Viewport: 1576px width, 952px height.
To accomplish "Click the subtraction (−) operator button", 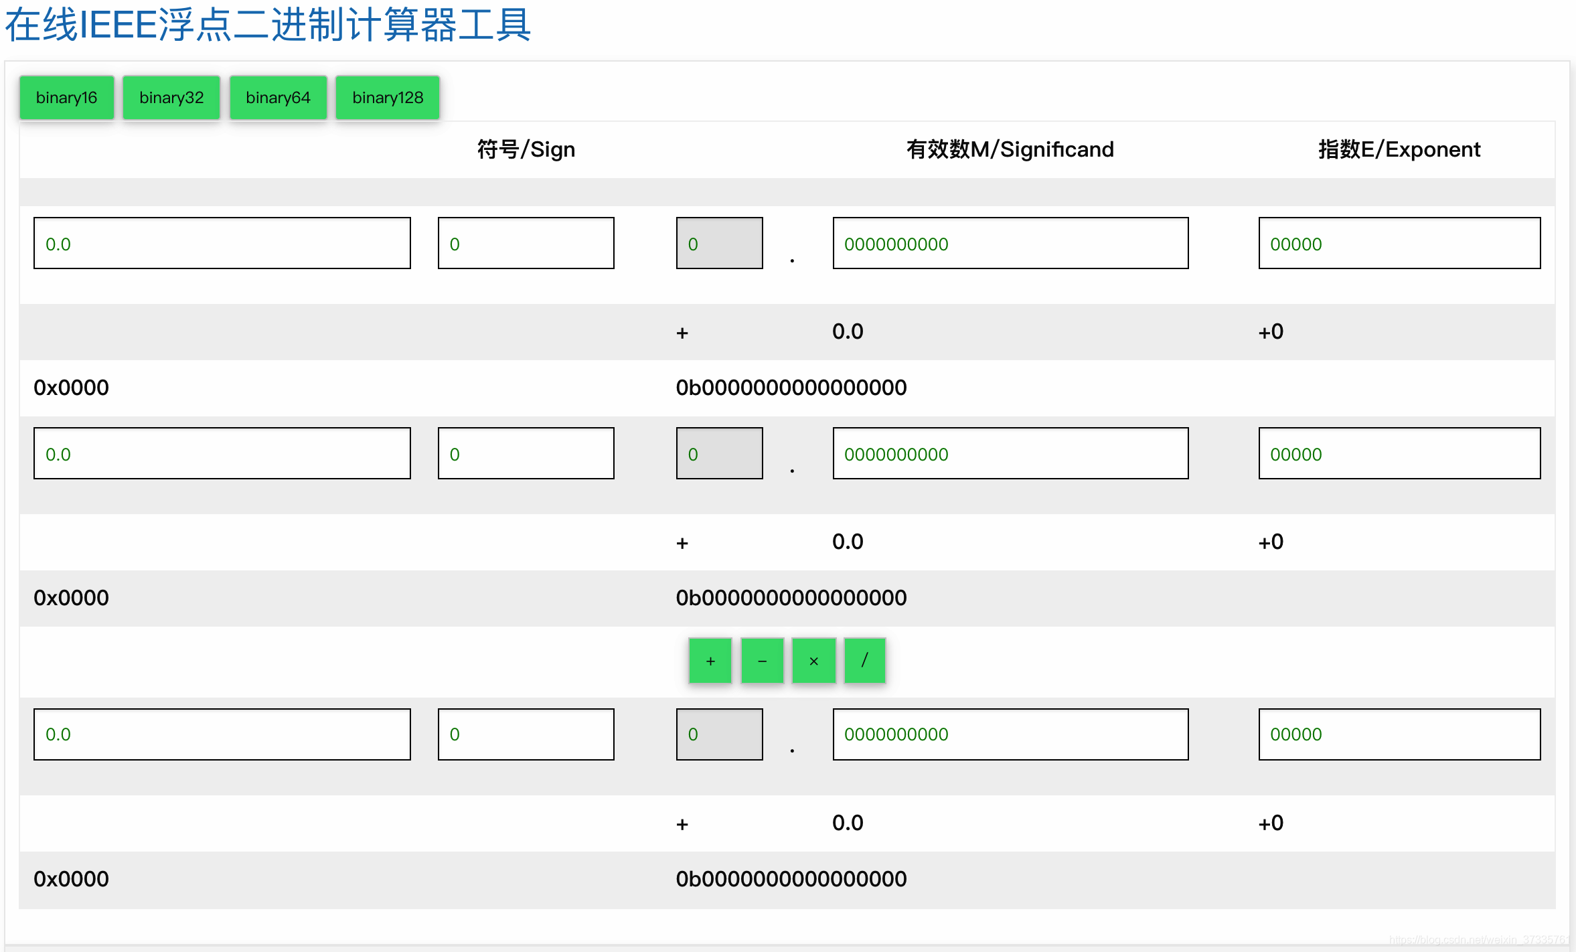I will coord(761,661).
